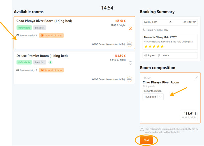Click the 06 JUN 2025 check-in date
This screenshot has height=146, width=204.
(x=151, y=22)
